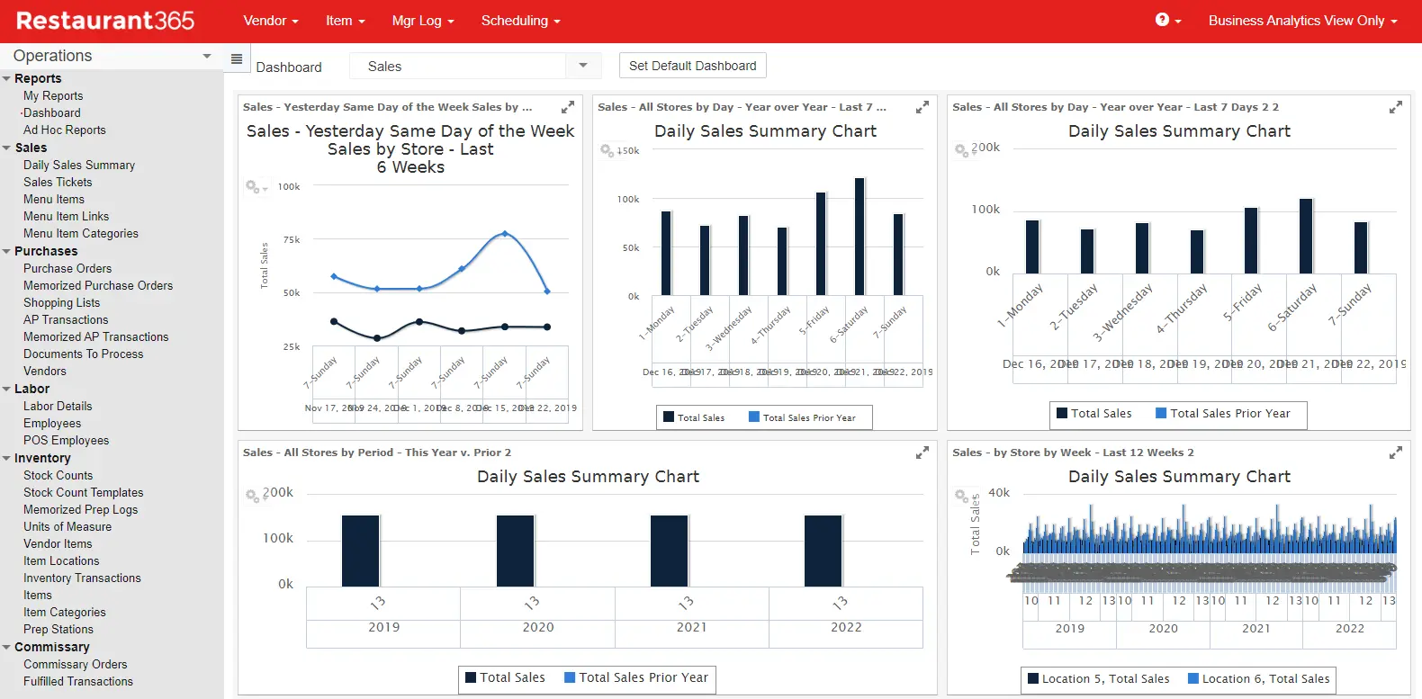Viewport: 1422px width, 699px height.
Task: Open Shopping Lists
Action: click(x=62, y=303)
